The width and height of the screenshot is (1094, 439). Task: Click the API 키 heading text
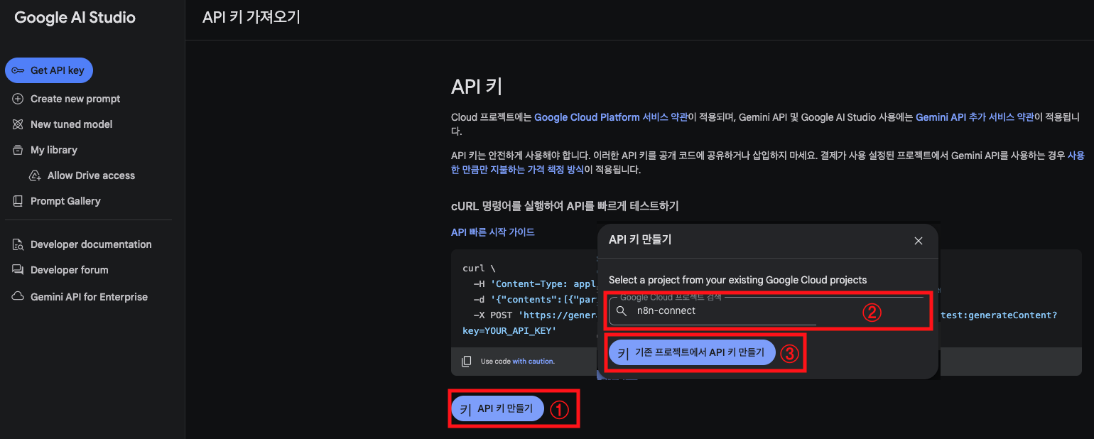(x=477, y=87)
